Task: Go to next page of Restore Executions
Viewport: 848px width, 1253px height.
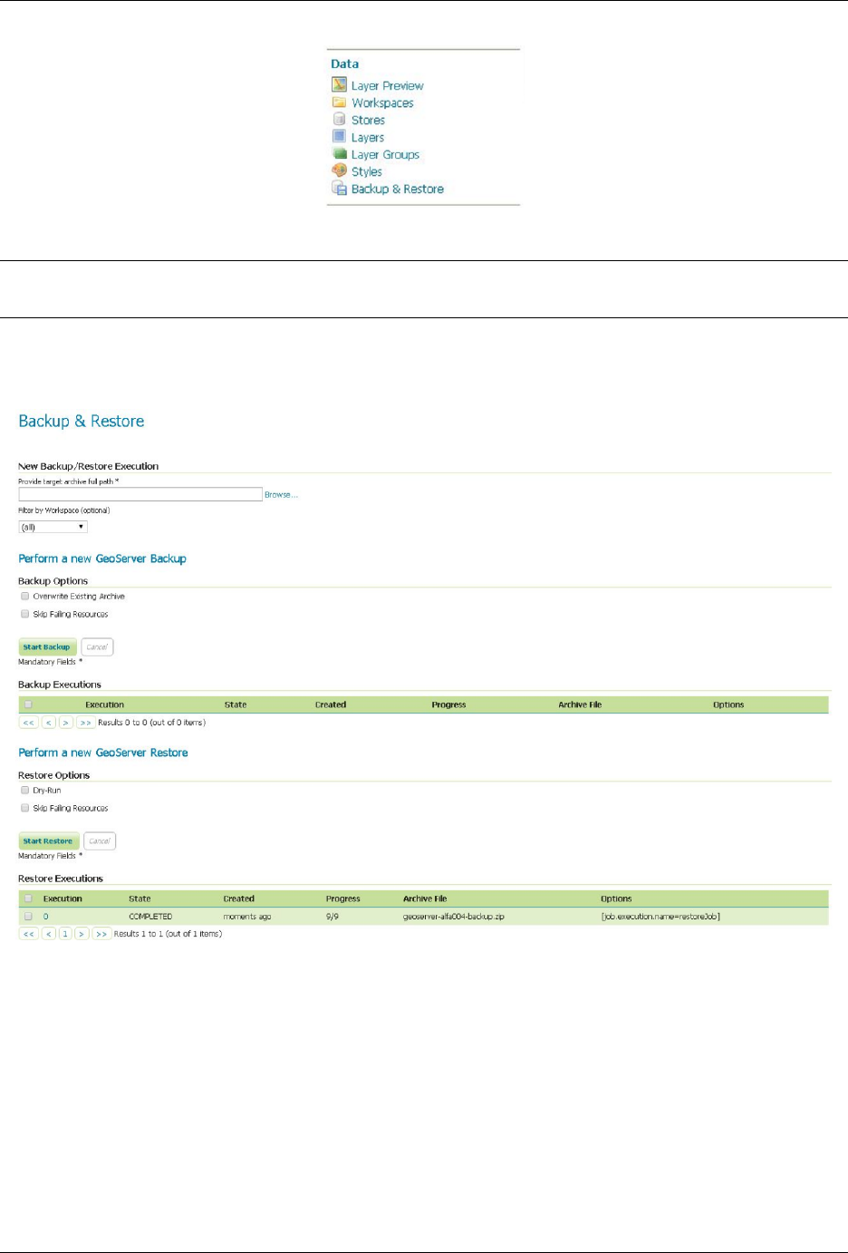Action: tap(82, 934)
